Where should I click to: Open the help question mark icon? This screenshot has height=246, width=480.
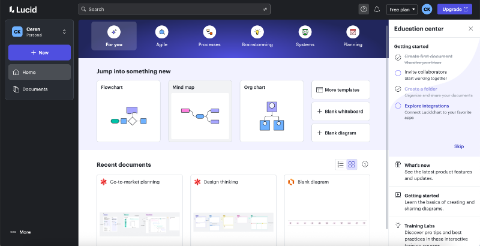click(x=364, y=9)
